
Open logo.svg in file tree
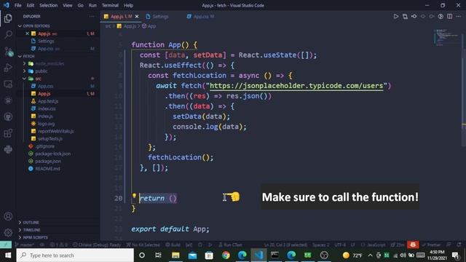(46, 124)
